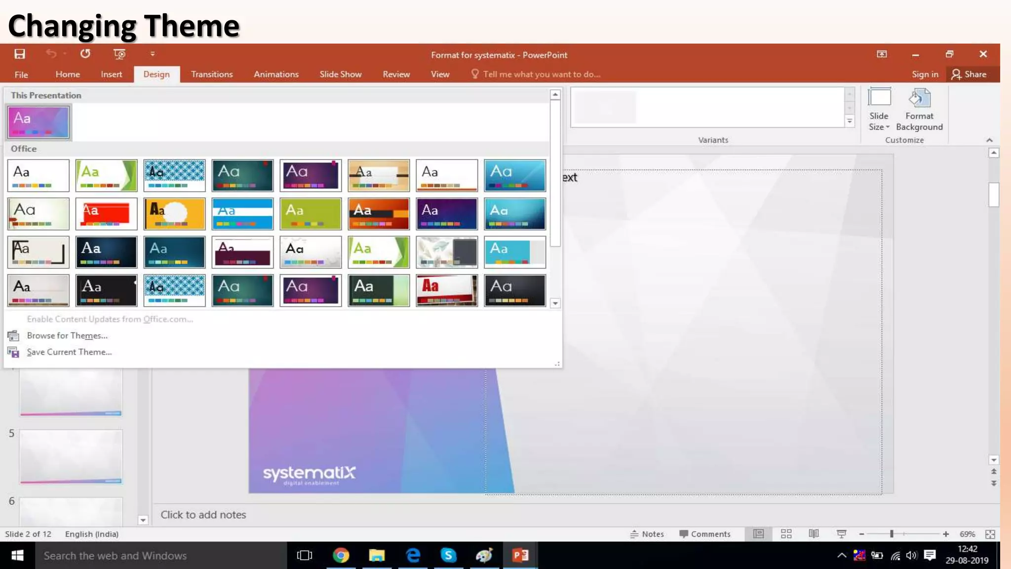Pick the red banner theme thumbnail
Viewport: 1011px width, 569px height.
click(x=107, y=214)
